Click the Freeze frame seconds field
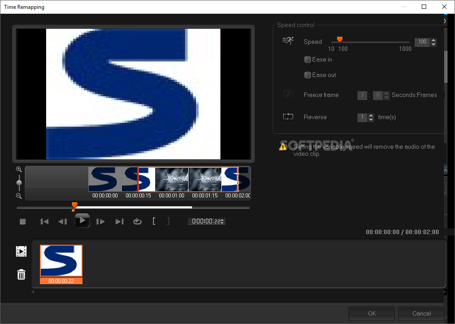The width and height of the screenshot is (455, 324). pos(362,95)
